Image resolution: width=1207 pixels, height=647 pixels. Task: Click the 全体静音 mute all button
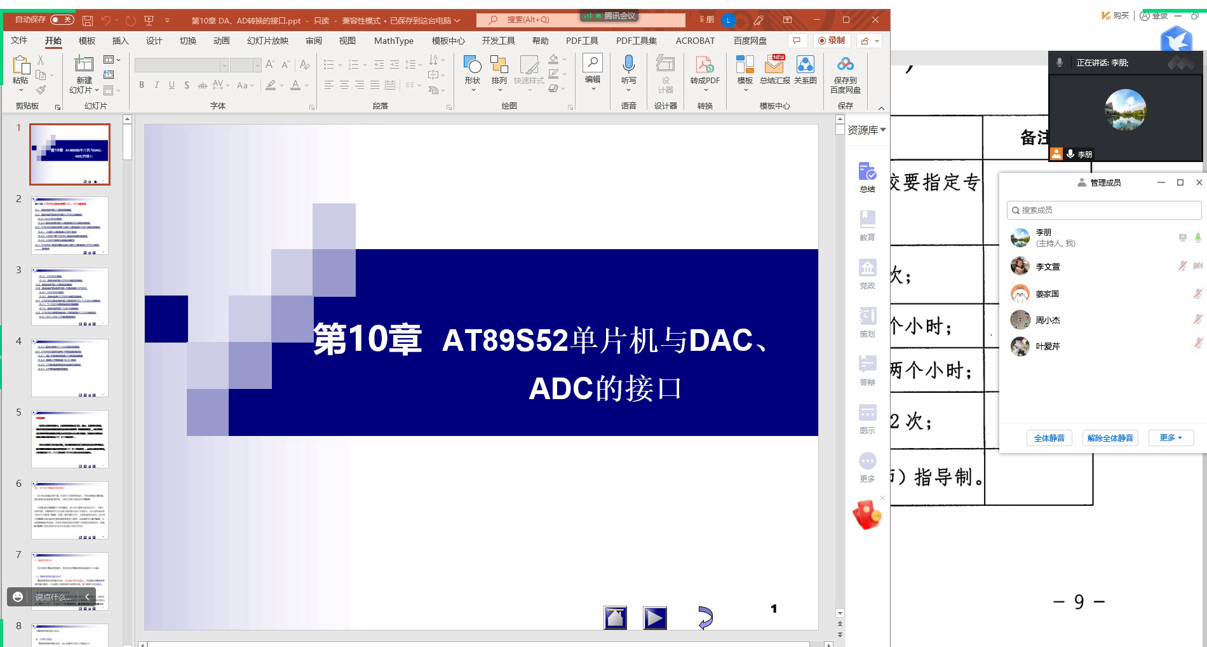pyautogui.click(x=1049, y=438)
